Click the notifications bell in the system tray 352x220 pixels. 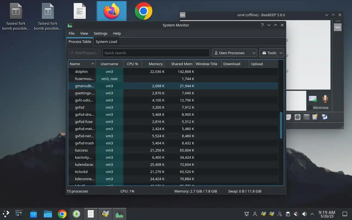point(247,214)
